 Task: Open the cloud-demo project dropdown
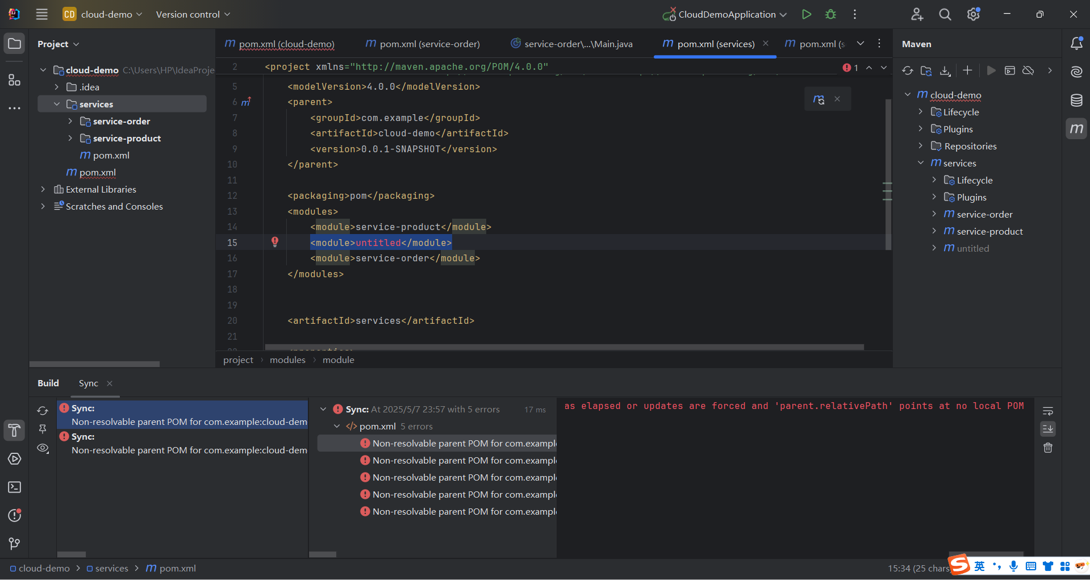click(102, 14)
